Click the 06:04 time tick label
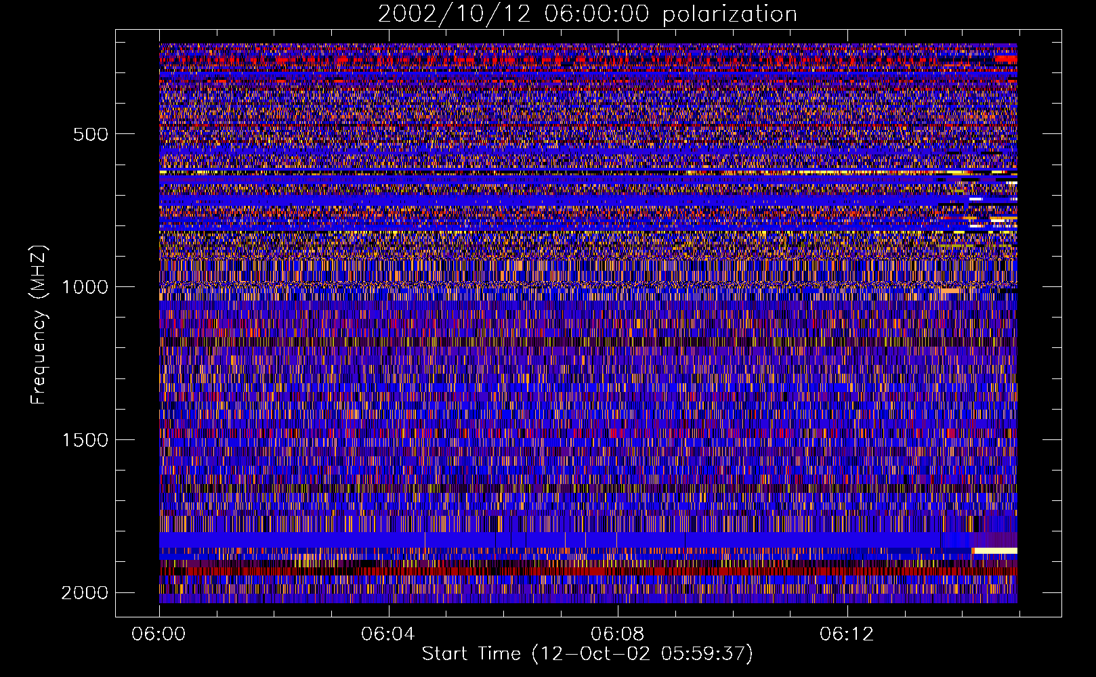 [x=388, y=634]
